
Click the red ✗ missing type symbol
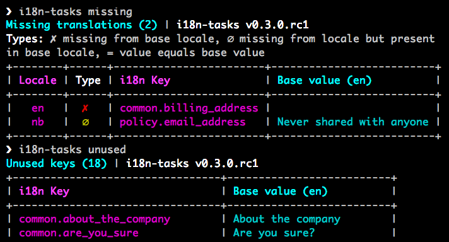85,108
